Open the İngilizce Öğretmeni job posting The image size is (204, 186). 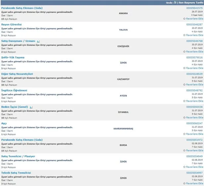[x=14, y=91]
